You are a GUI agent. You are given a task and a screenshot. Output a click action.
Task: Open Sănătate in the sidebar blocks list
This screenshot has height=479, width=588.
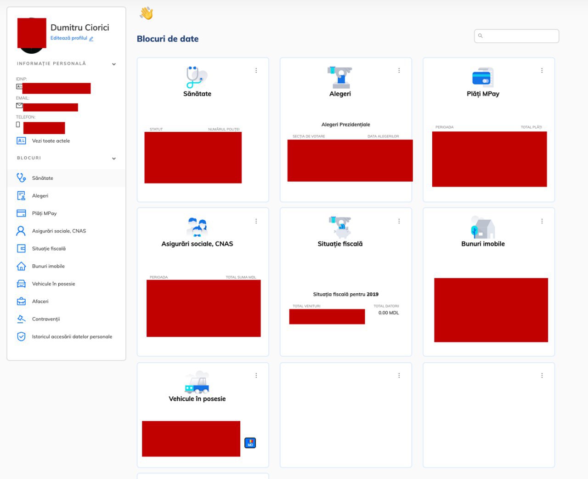click(66, 178)
